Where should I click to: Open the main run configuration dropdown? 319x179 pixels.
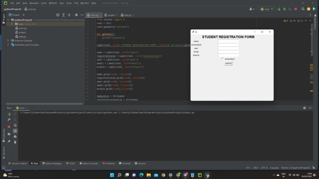click(267, 9)
